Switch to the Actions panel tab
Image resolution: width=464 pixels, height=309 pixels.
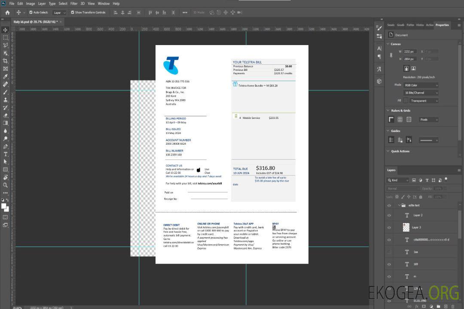[x=429, y=25]
